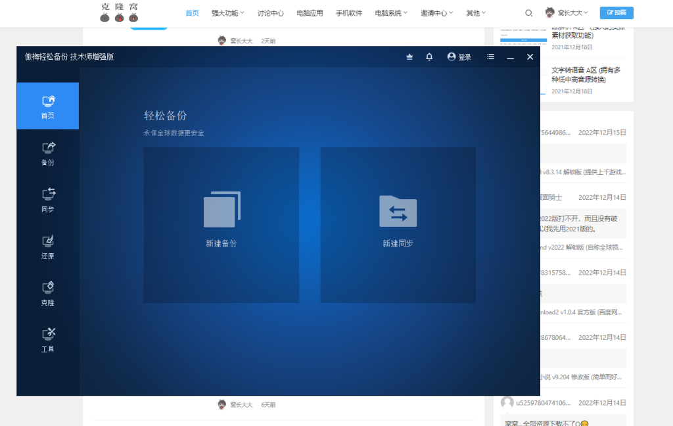673x426 pixels.
Task: Click user u5259780474106 in comment list
Action: point(544,403)
